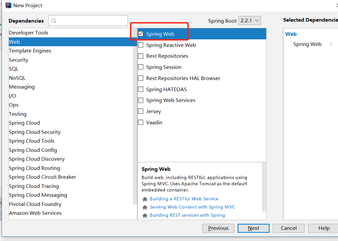The width and height of the screenshot is (338, 241).
Task: Click home icon beside Building REST services guide
Action: [x=145, y=215]
